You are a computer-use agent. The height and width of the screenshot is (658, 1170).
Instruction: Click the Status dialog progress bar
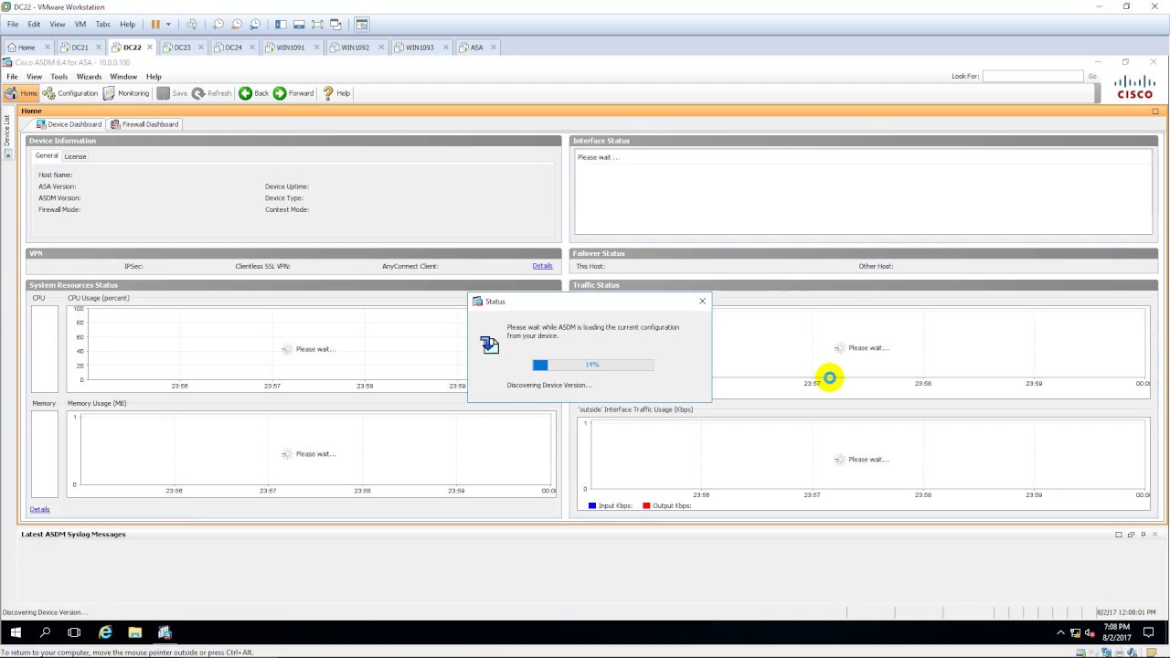click(x=593, y=365)
